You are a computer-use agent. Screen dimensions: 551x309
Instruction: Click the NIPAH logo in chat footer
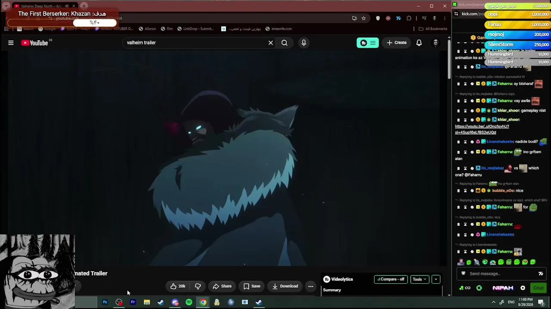pos(503,288)
